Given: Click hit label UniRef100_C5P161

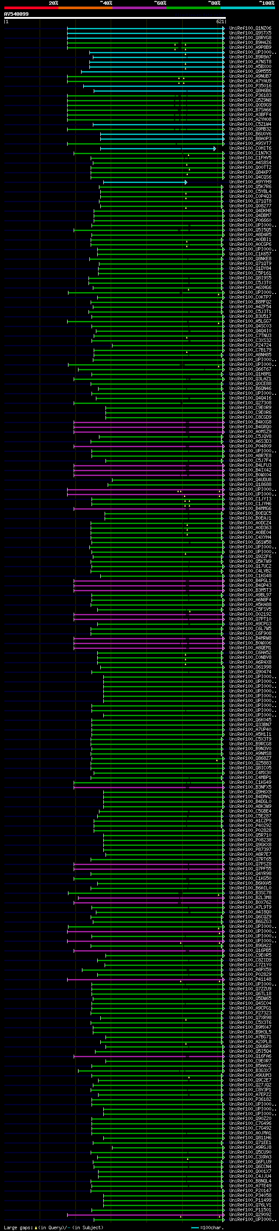Looking at the screenshot, I should tap(250, 273).
